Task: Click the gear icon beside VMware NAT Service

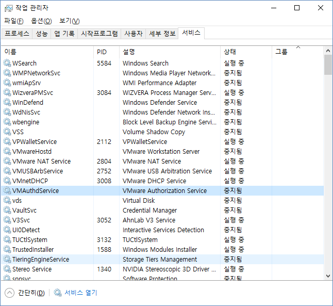Action: tap(7, 161)
